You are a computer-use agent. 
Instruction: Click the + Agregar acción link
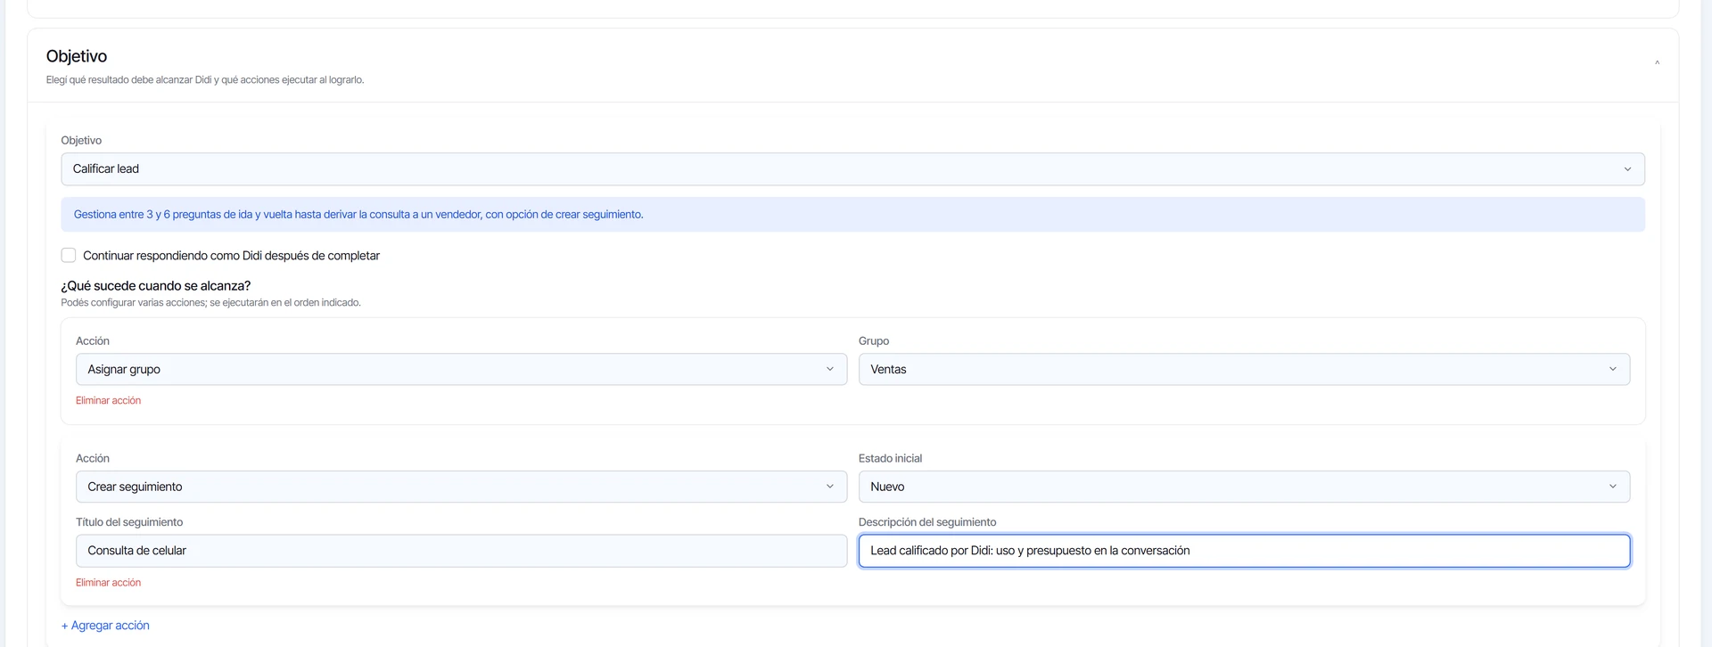click(x=105, y=626)
